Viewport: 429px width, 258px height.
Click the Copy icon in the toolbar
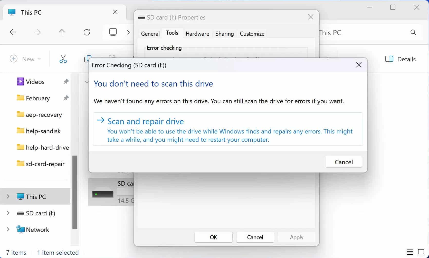88,59
